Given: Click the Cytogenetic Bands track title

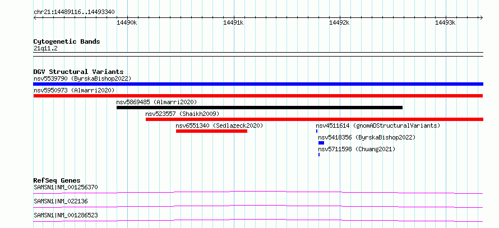Looking at the screenshot, I should click(x=67, y=41).
